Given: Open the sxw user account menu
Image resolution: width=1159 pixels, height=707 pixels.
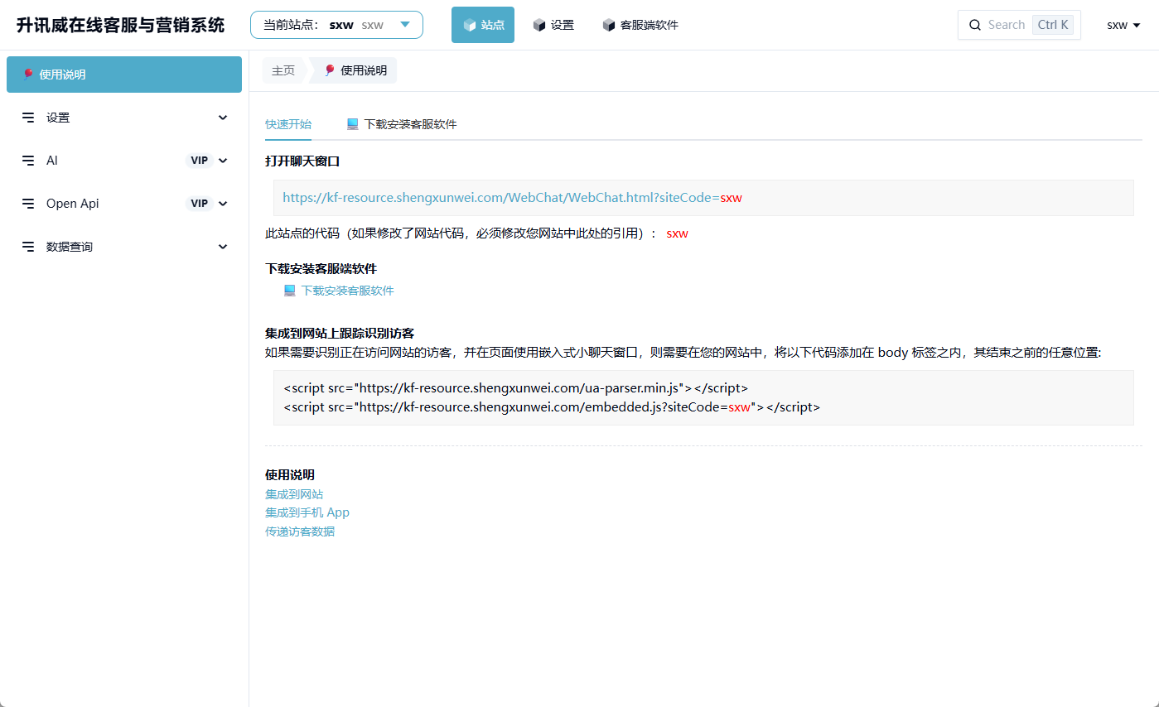Looking at the screenshot, I should click(x=1123, y=25).
